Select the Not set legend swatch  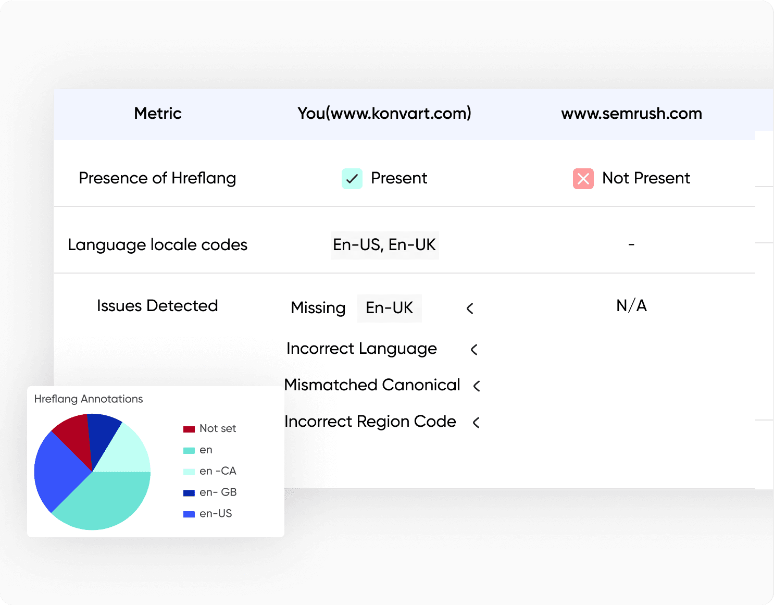(x=189, y=428)
